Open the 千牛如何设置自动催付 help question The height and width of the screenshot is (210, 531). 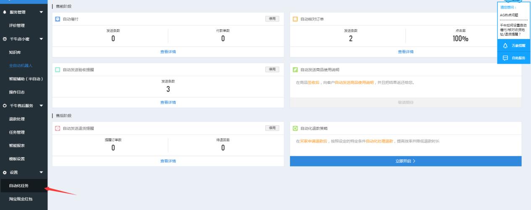pos(513,30)
